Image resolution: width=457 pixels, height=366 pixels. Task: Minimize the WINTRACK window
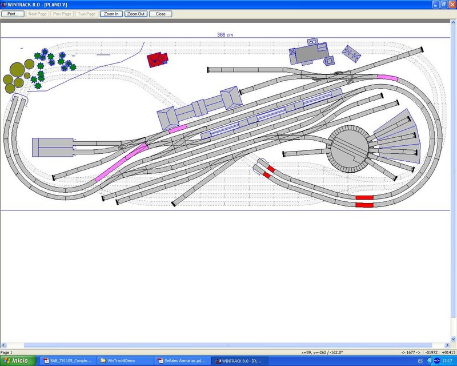point(435,5)
